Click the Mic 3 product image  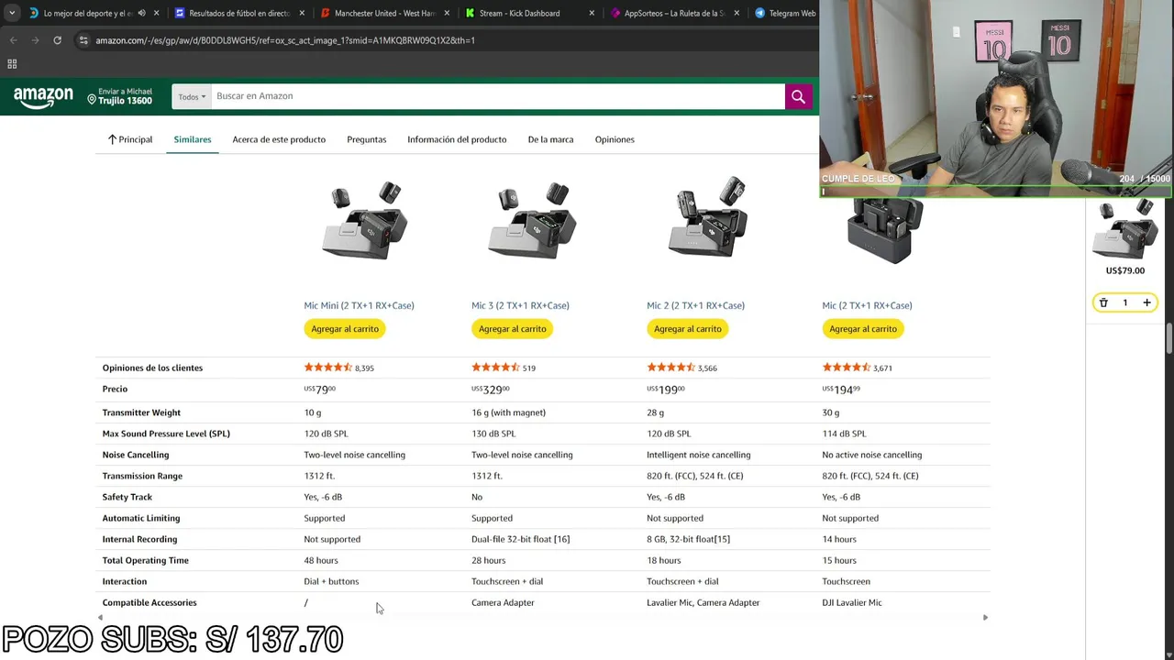[x=533, y=220]
